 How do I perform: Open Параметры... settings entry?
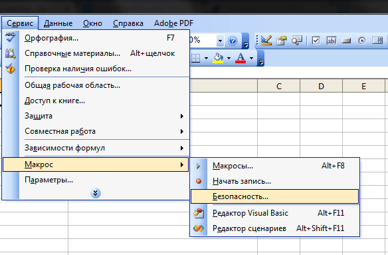[96, 180]
